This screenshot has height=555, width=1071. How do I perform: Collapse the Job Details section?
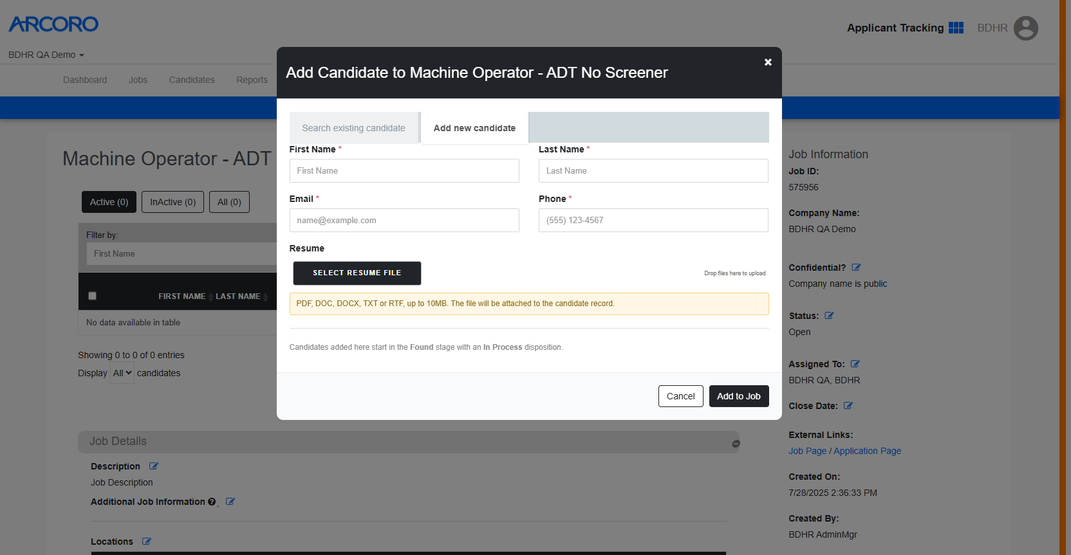[736, 444]
